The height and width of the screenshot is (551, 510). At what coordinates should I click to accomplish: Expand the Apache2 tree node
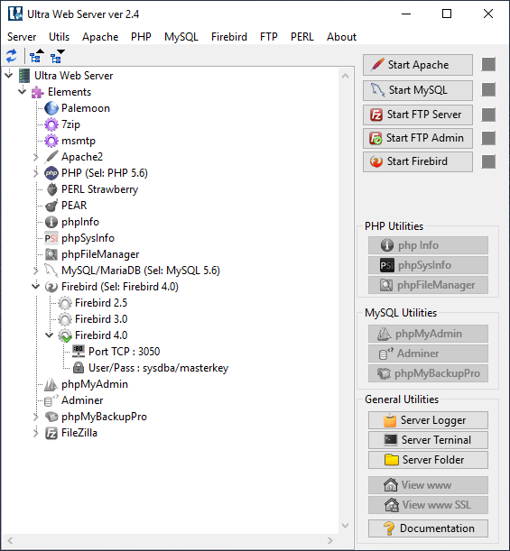[35, 157]
